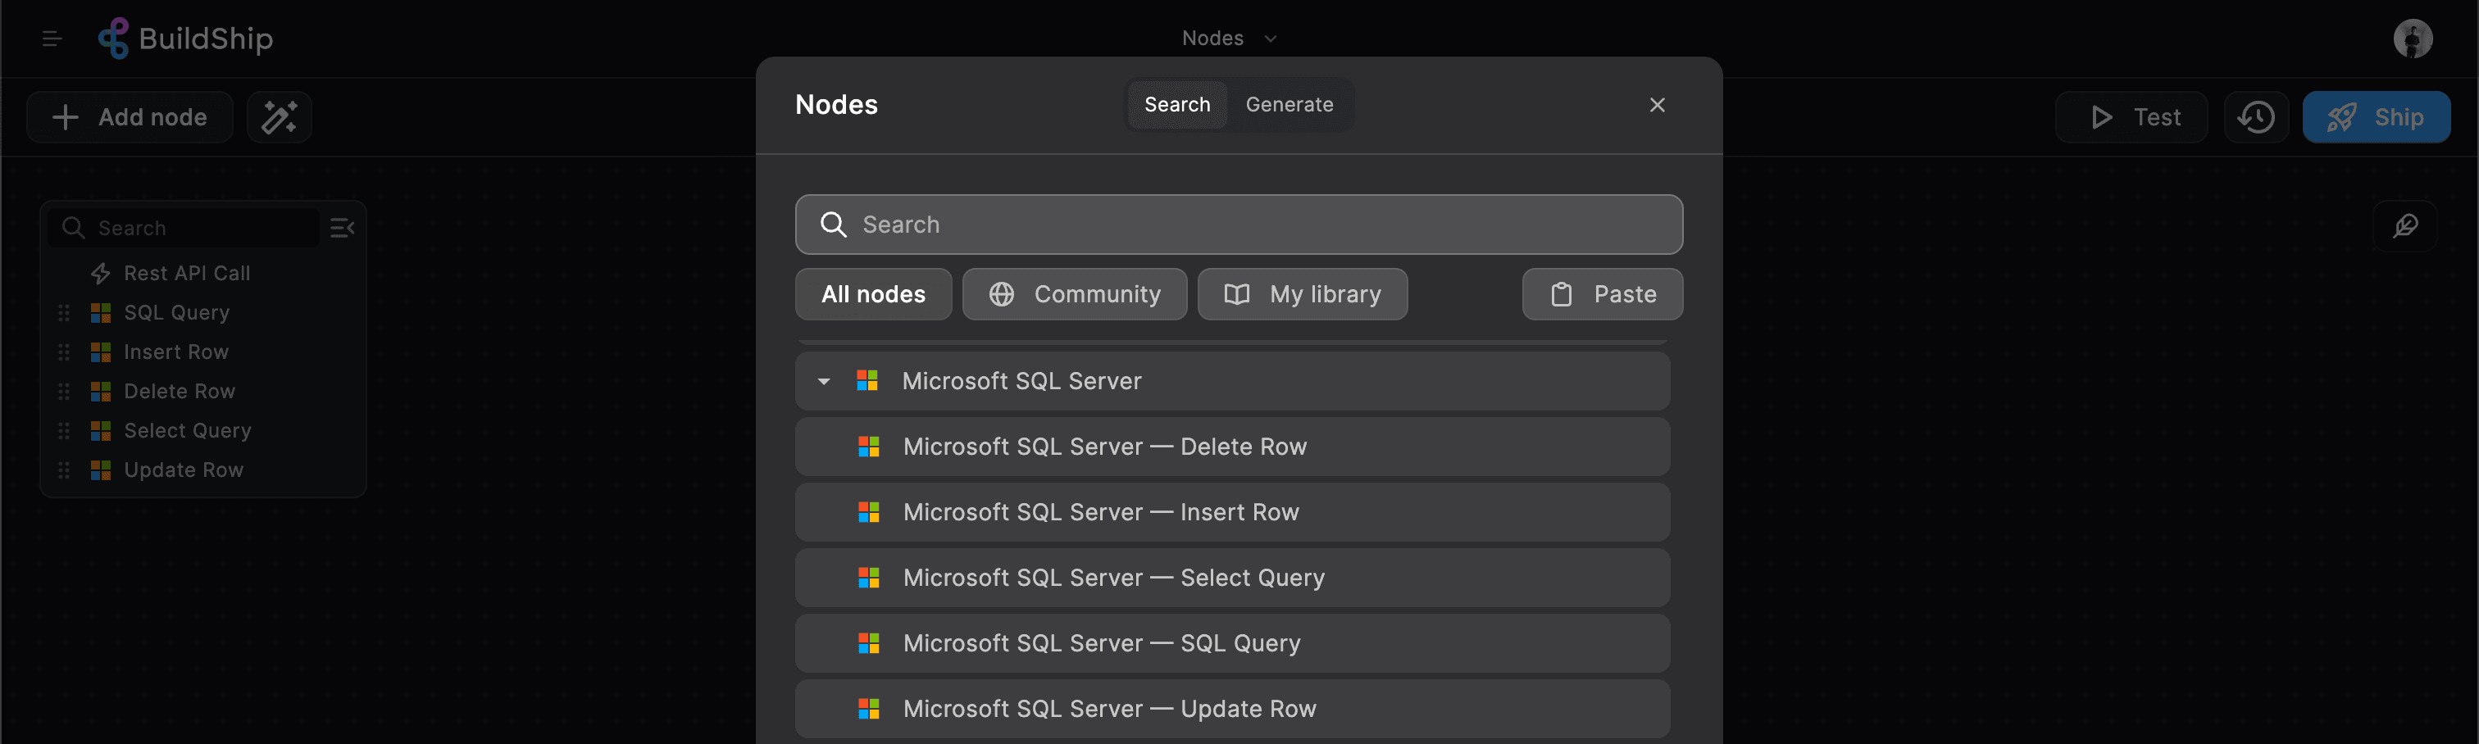Image resolution: width=2479 pixels, height=744 pixels.
Task: Click Microsoft icon beside Insert Row sidebar item
Action: 100,352
